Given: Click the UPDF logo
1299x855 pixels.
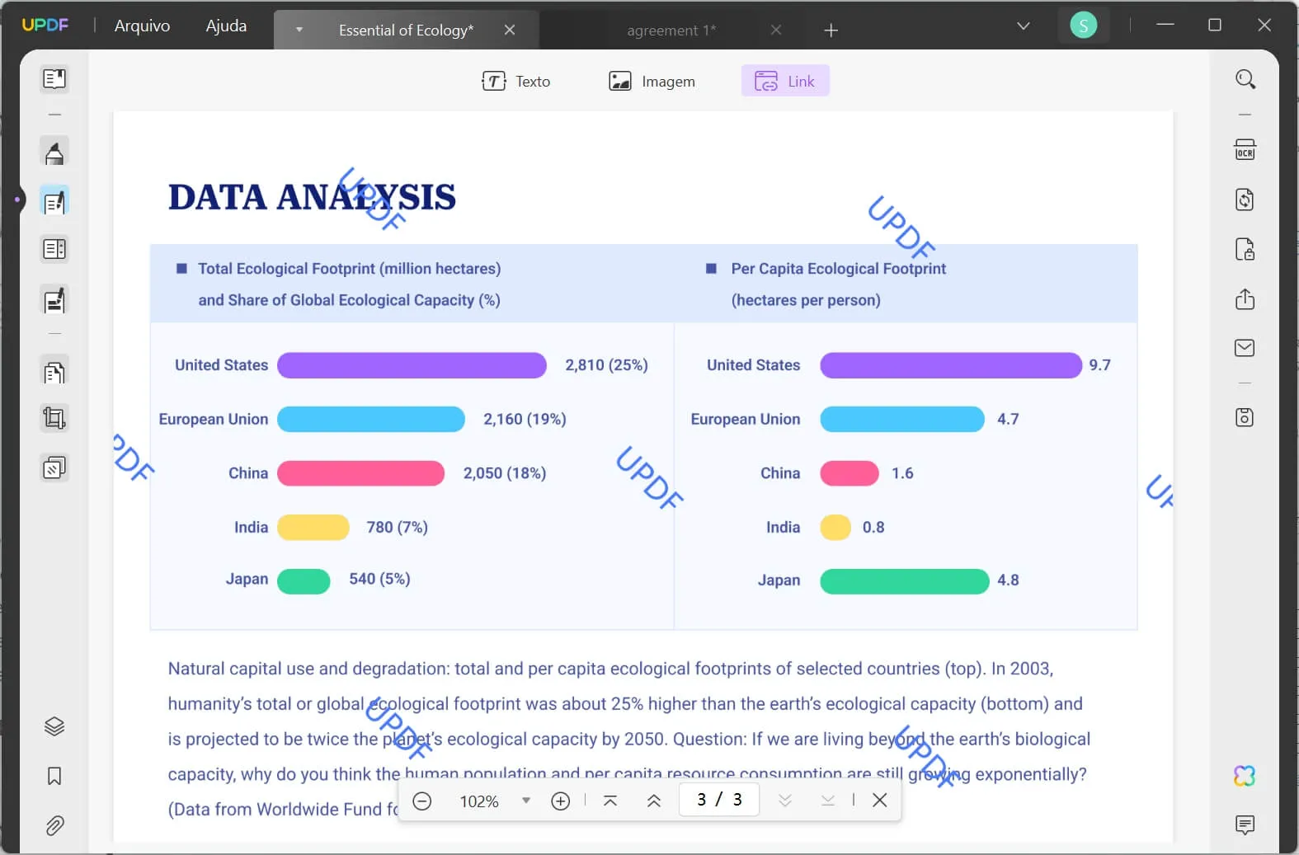Looking at the screenshot, I should tap(45, 25).
